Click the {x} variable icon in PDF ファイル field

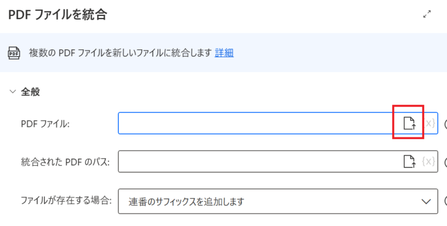coord(430,123)
